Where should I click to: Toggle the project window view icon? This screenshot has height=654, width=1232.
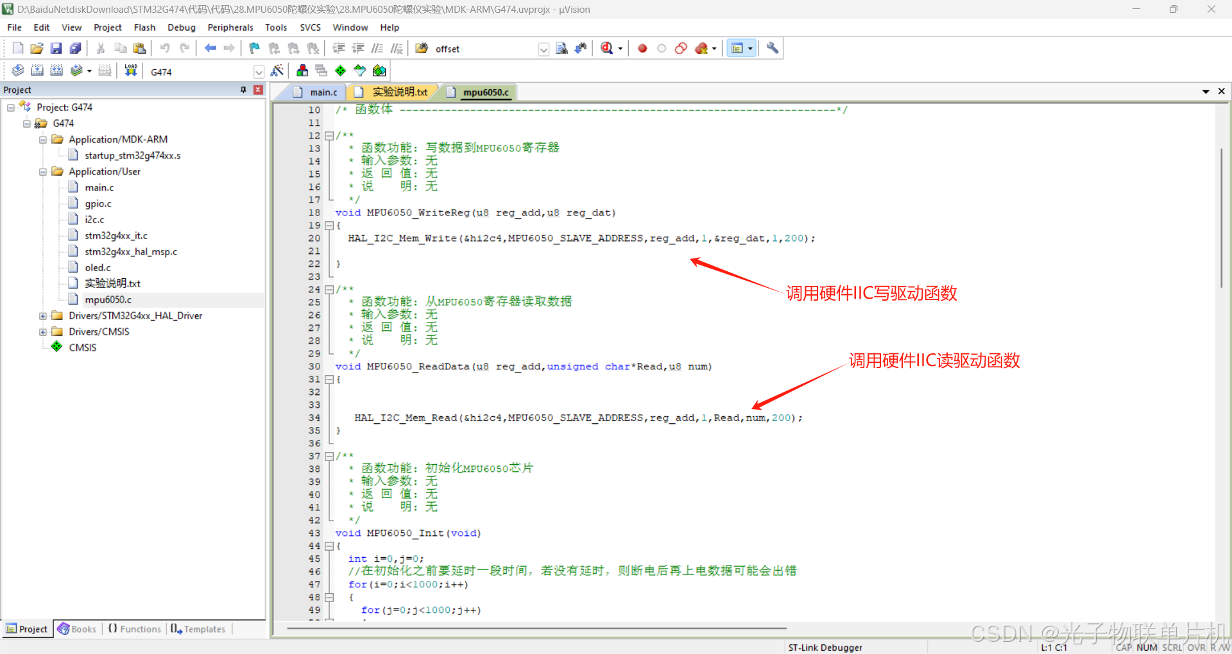click(x=737, y=48)
